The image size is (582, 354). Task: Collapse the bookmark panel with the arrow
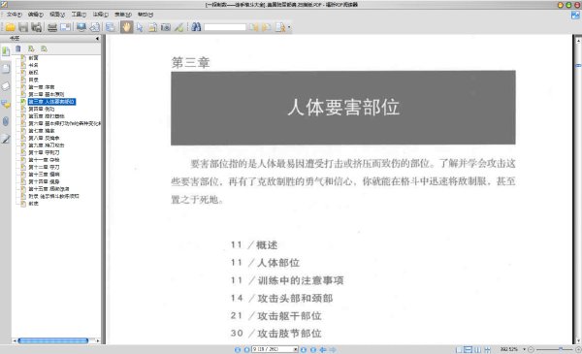[97, 38]
